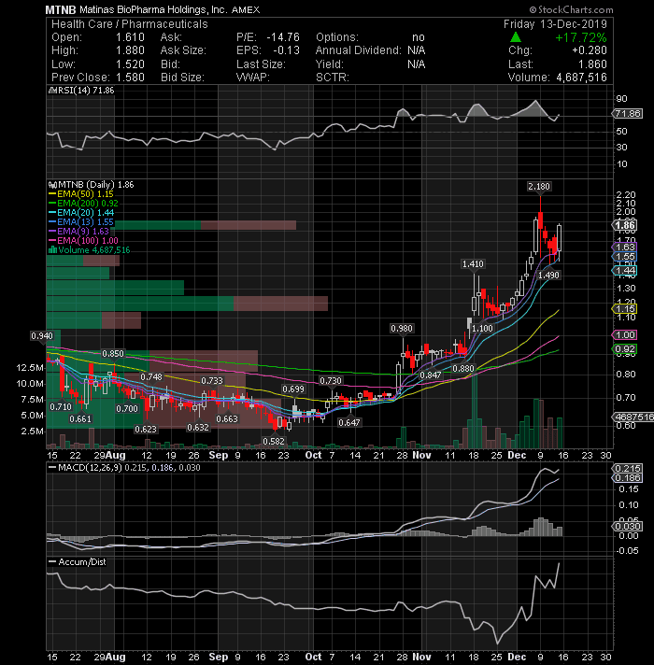Click the AMEX exchange label
Screen dimensions: 654x665
coord(246,9)
